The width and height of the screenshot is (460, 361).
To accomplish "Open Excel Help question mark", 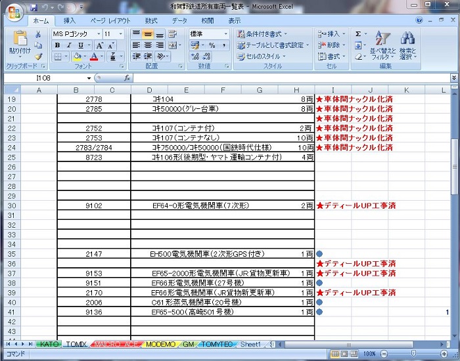I will (x=419, y=20).
